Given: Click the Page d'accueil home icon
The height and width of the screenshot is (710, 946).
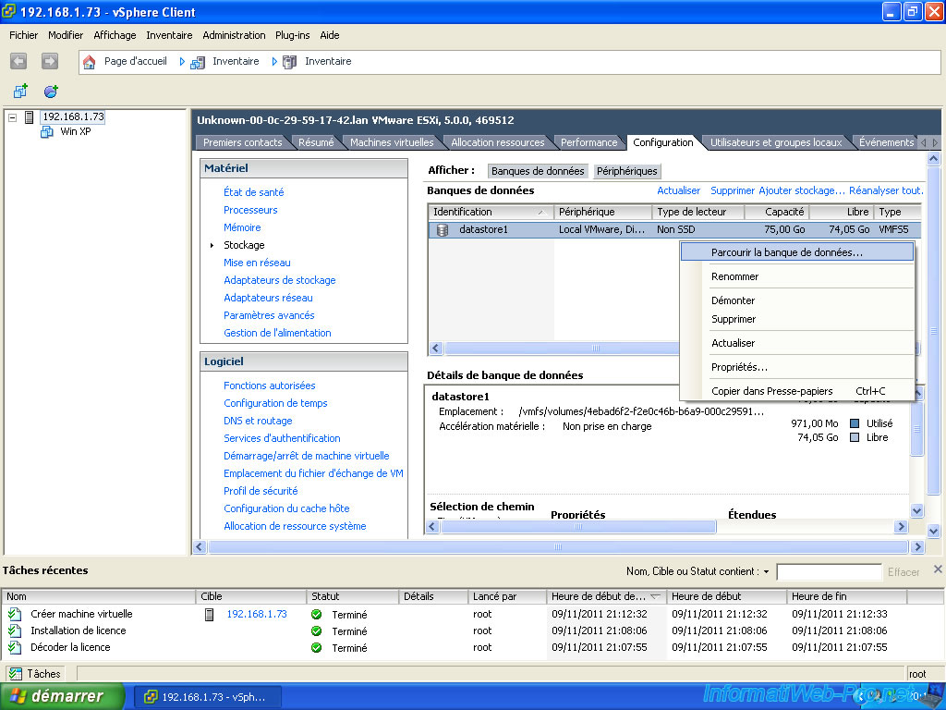Looking at the screenshot, I should [90, 62].
